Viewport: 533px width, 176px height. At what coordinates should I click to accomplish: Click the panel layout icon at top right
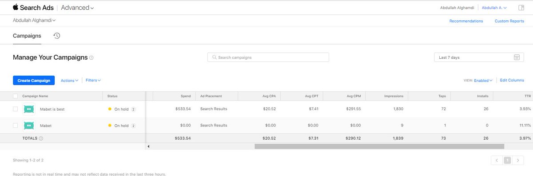coord(521,8)
